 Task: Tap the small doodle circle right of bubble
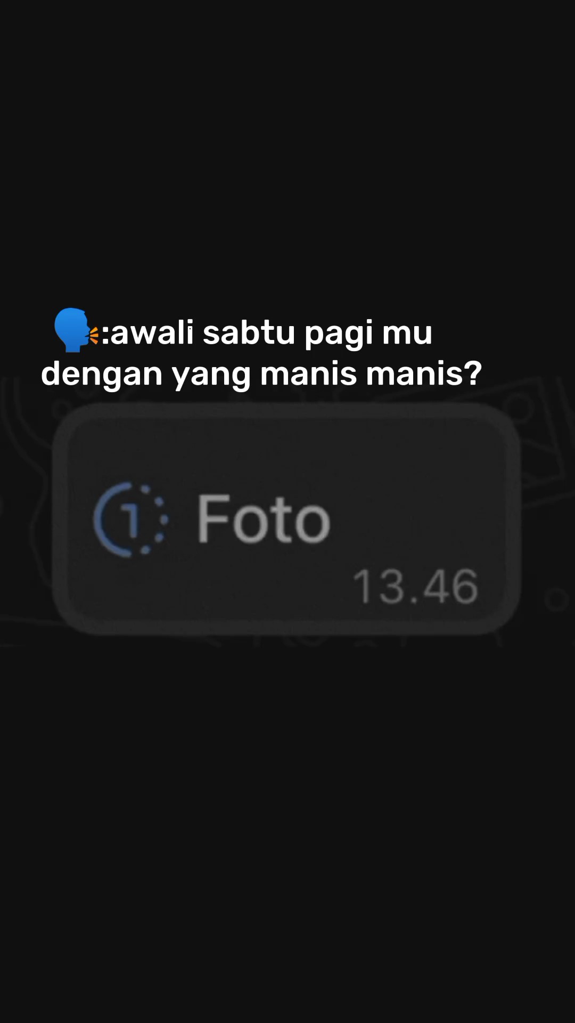(x=557, y=599)
